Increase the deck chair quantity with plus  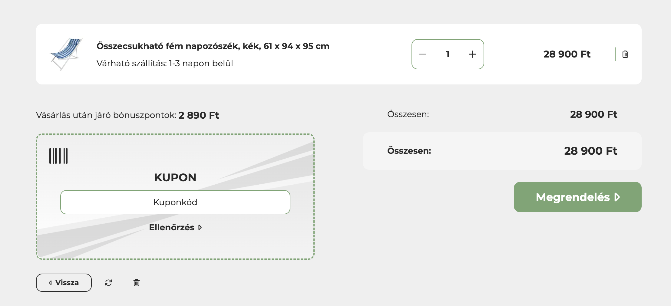click(x=472, y=54)
